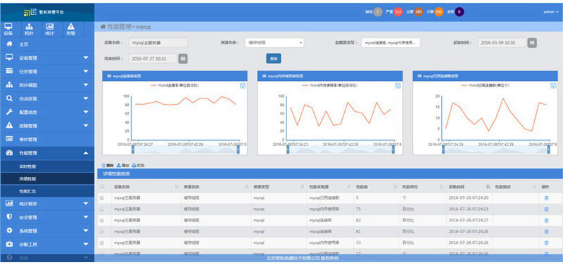Image resolution: width=563 pixels, height=265 pixels.
Task: Click the left range handle under mysql连接率 chart
Action: tap(133, 150)
